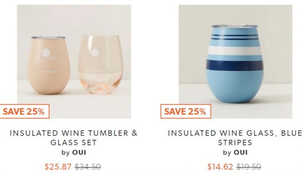Click the crossed-out $34.50 price
Viewport: 303px width, 174px height.
click(88, 167)
